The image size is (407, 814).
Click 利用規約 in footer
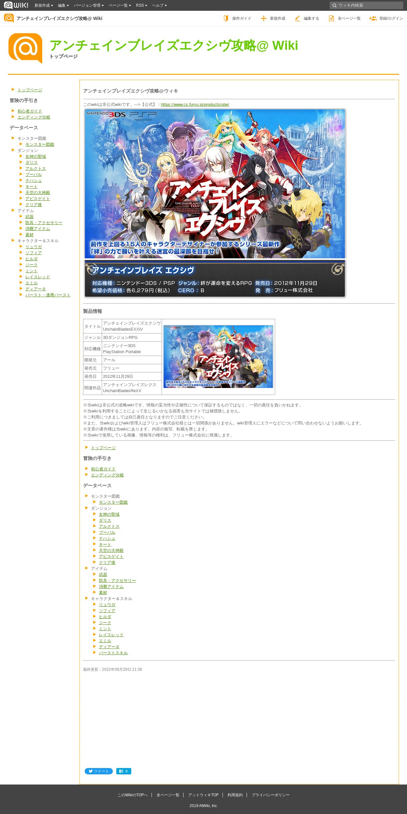point(235,795)
